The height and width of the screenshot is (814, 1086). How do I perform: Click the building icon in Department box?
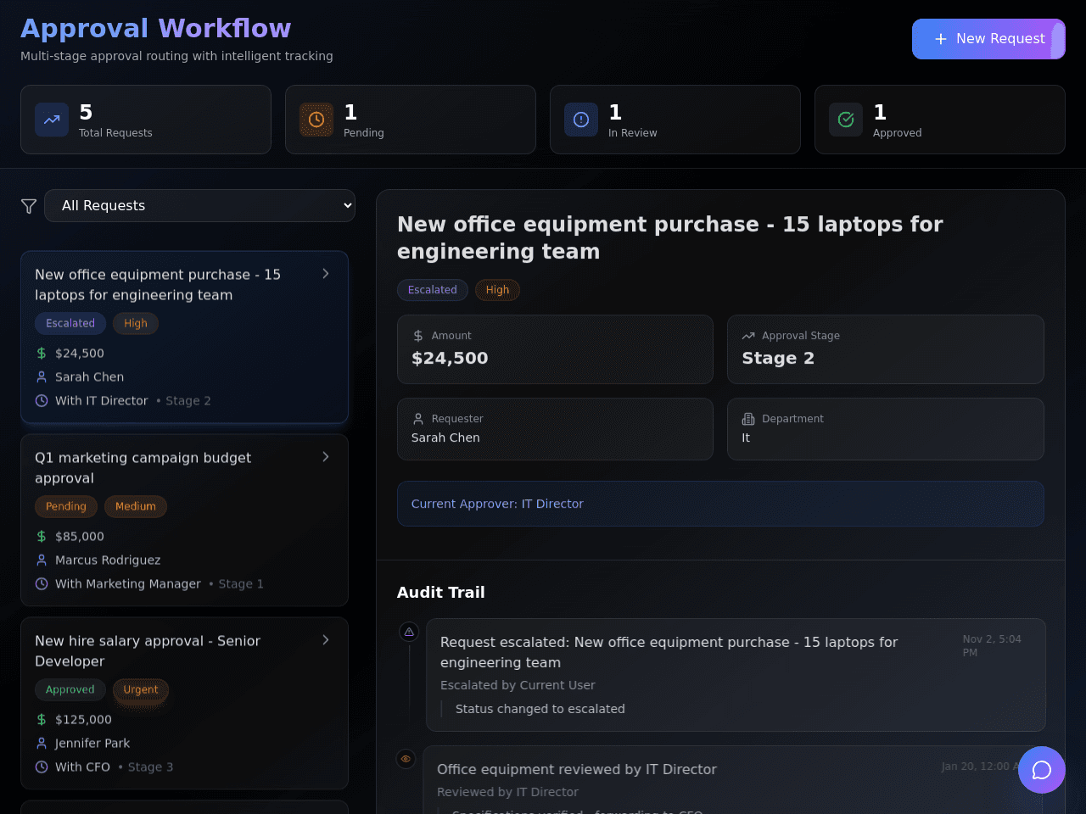coord(748,419)
